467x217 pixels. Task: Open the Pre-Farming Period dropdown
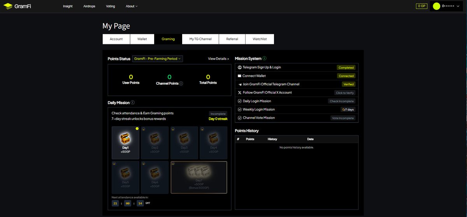[x=158, y=59]
